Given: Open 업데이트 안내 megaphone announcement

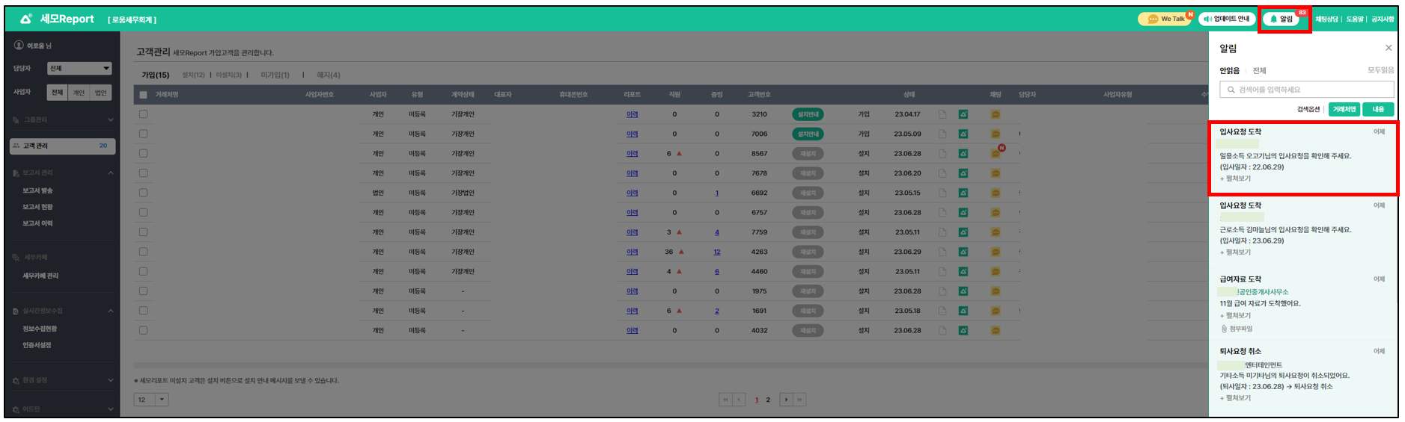Looking at the screenshot, I should tap(1226, 19).
